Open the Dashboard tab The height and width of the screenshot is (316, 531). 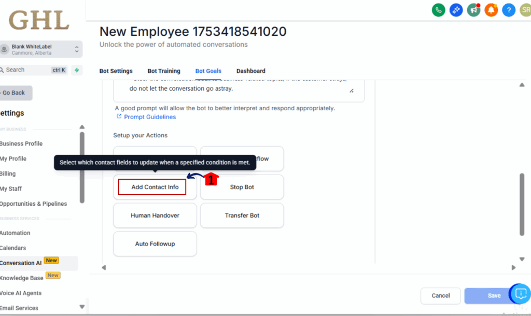pyautogui.click(x=251, y=71)
